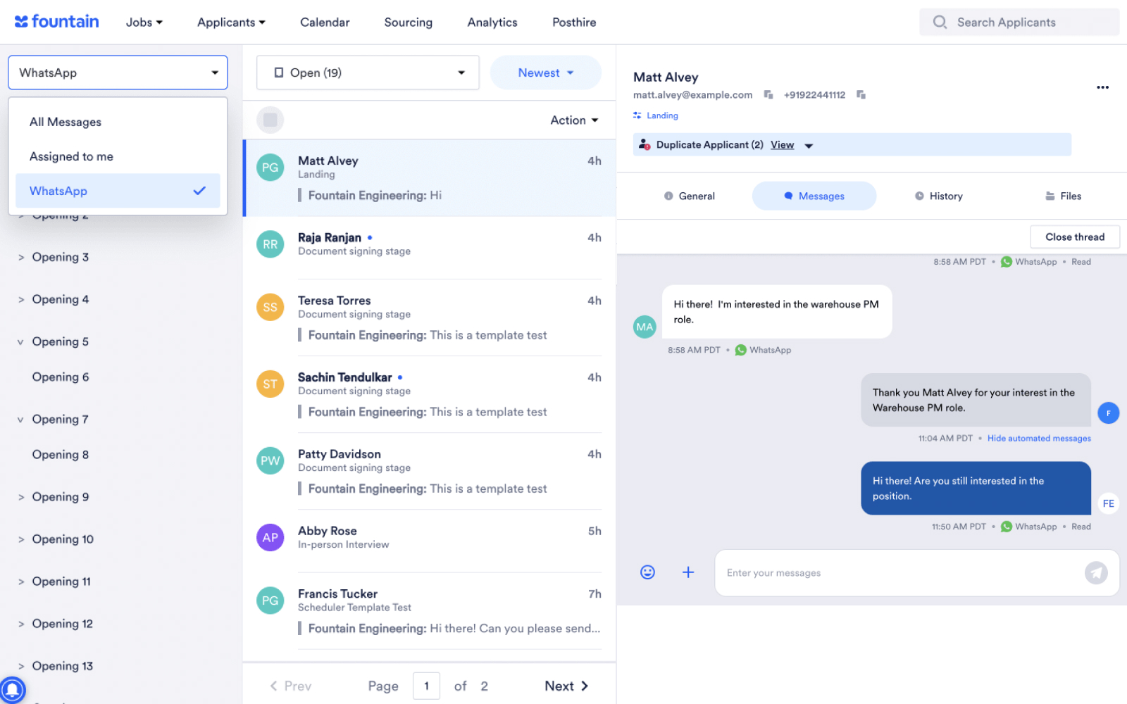
Task: Click the Fountain logo
Action: coord(56,22)
